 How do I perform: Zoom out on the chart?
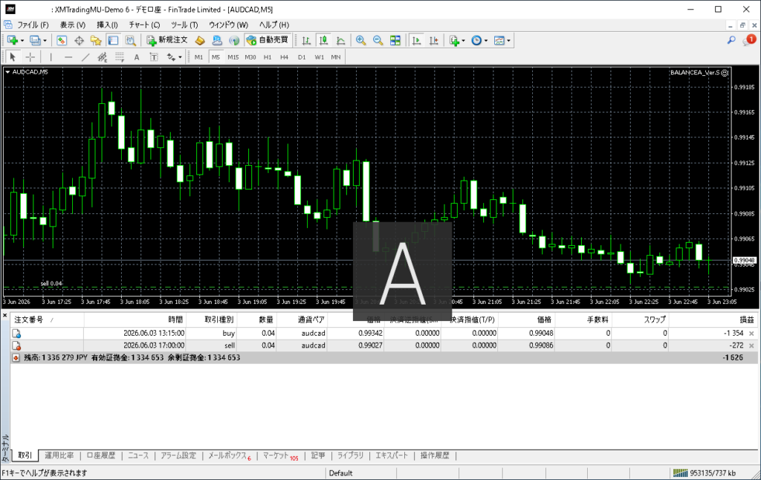[378, 40]
